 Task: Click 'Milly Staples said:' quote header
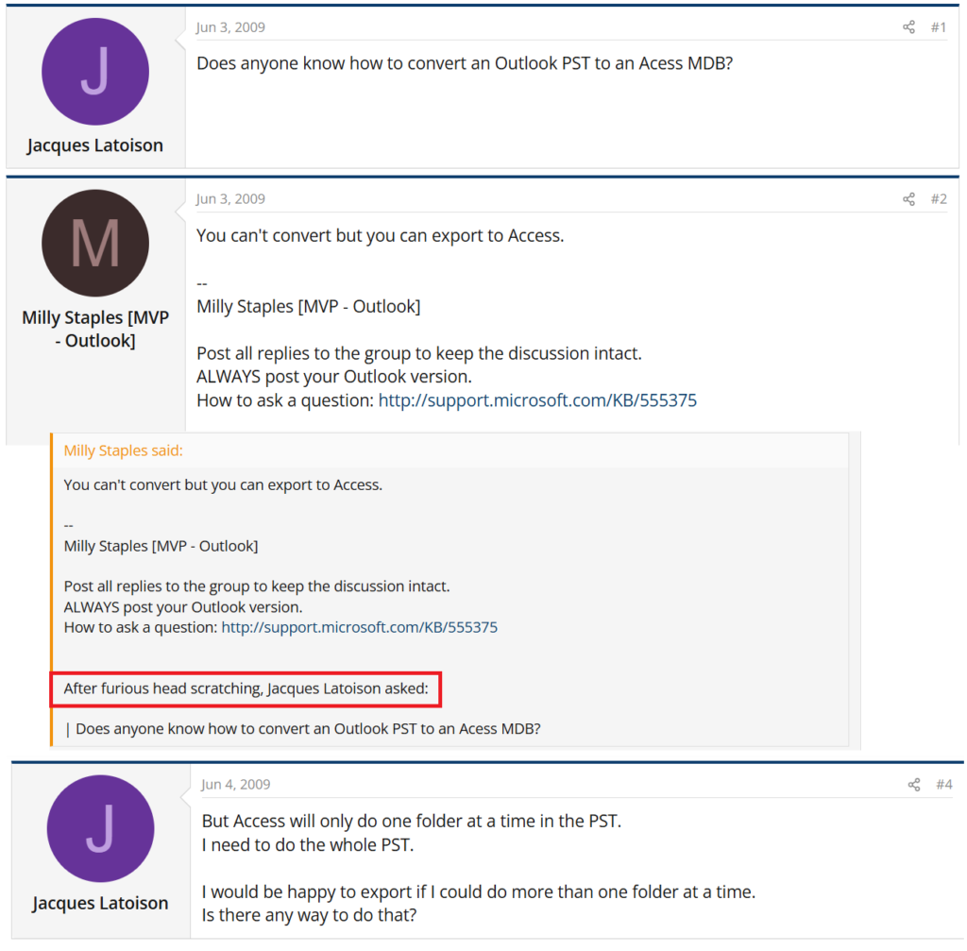click(x=124, y=450)
